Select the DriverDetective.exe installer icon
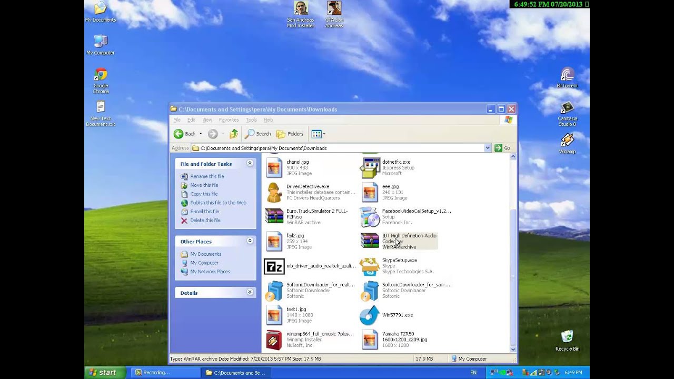 [274, 192]
